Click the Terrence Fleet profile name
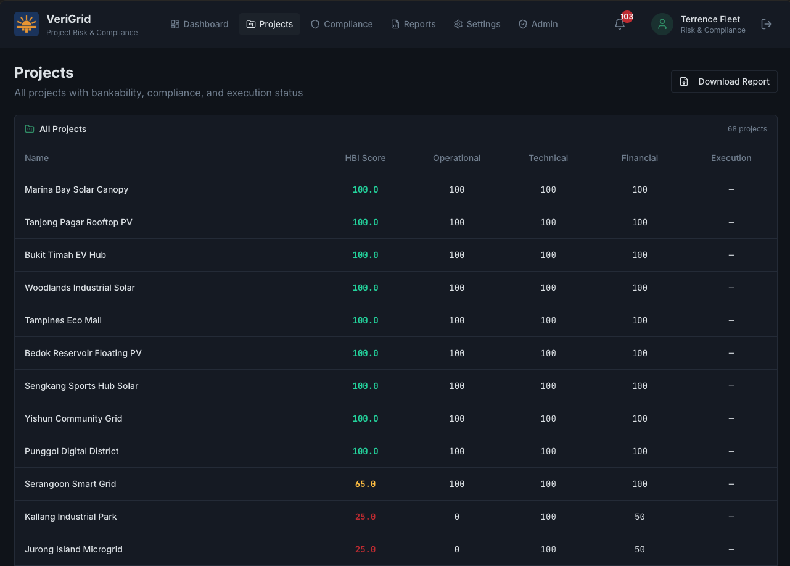This screenshot has height=566, width=790. point(710,19)
